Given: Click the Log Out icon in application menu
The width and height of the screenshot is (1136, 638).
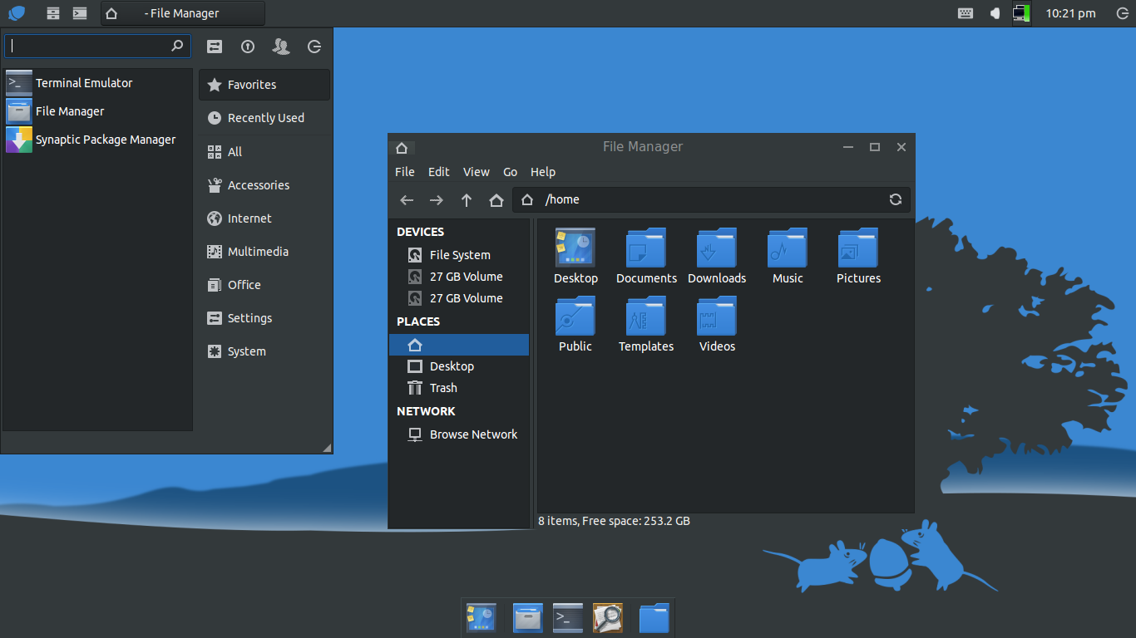Looking at the screenshot, I should (314, 47).
